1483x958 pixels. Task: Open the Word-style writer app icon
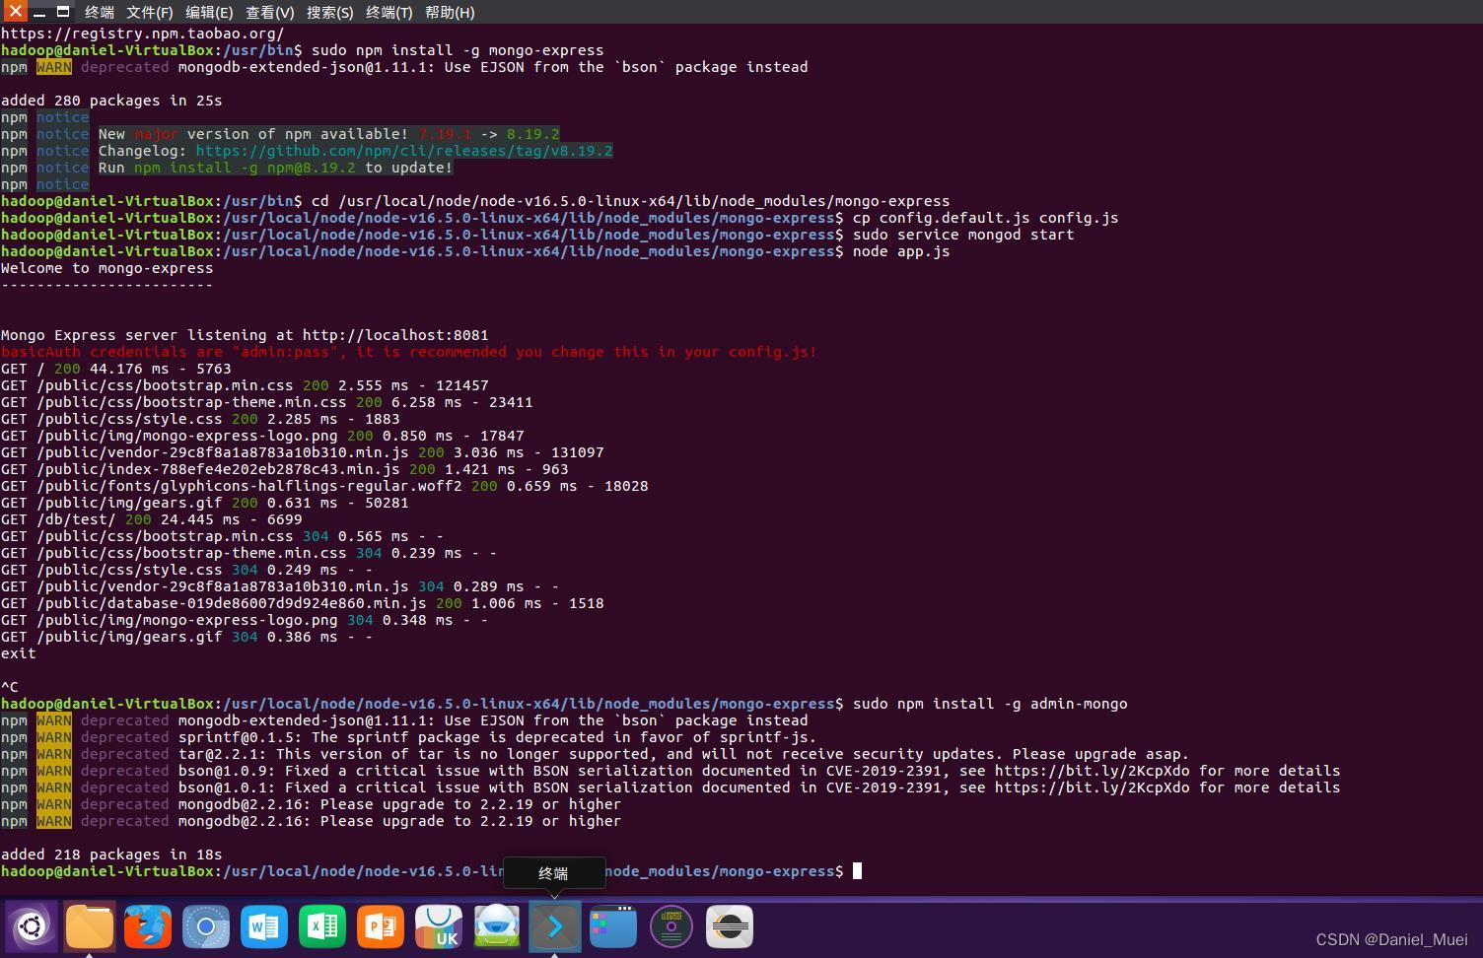click(264, 926)
